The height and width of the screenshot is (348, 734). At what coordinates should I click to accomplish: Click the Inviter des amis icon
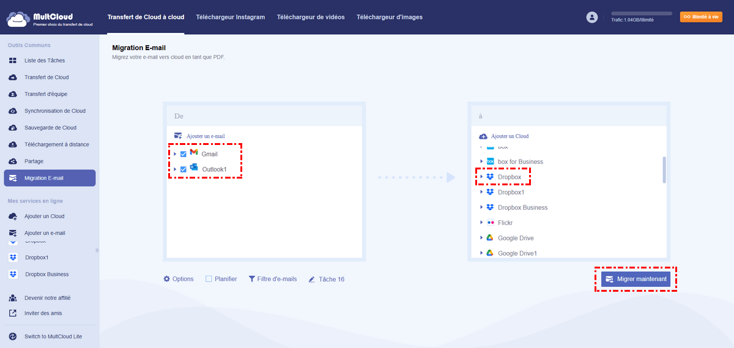tap(13, 313)
